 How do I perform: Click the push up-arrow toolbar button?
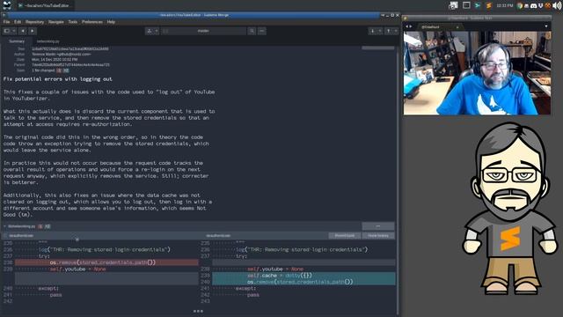389,32
